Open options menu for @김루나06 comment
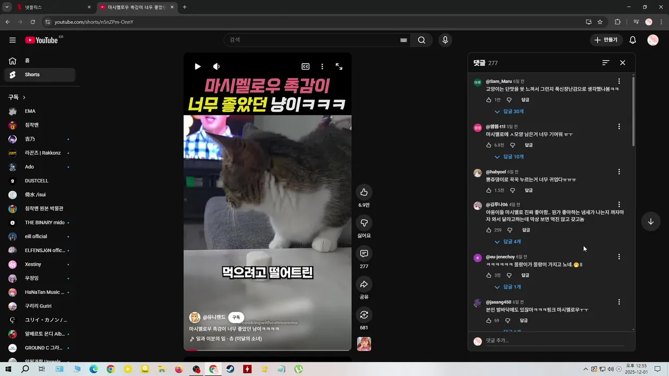The height and width of the screenshot is (376, 669). [619, 205]
